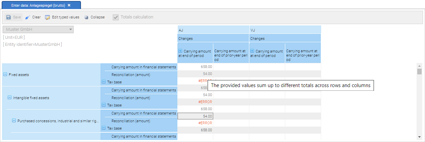Click the Edit typed values icon
The width and height of the screenshot is (425, 142).
click(47, 17)
